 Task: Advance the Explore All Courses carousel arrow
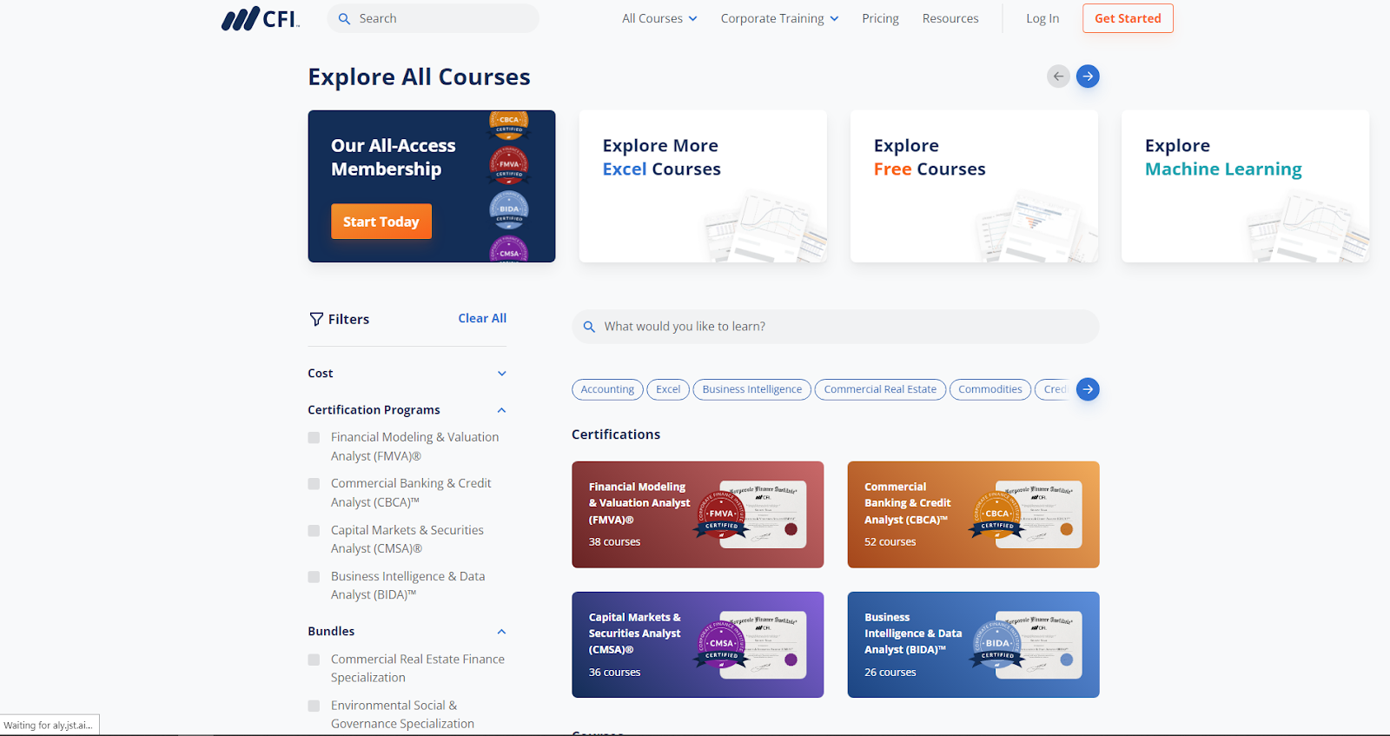[x=1088, y=76]
